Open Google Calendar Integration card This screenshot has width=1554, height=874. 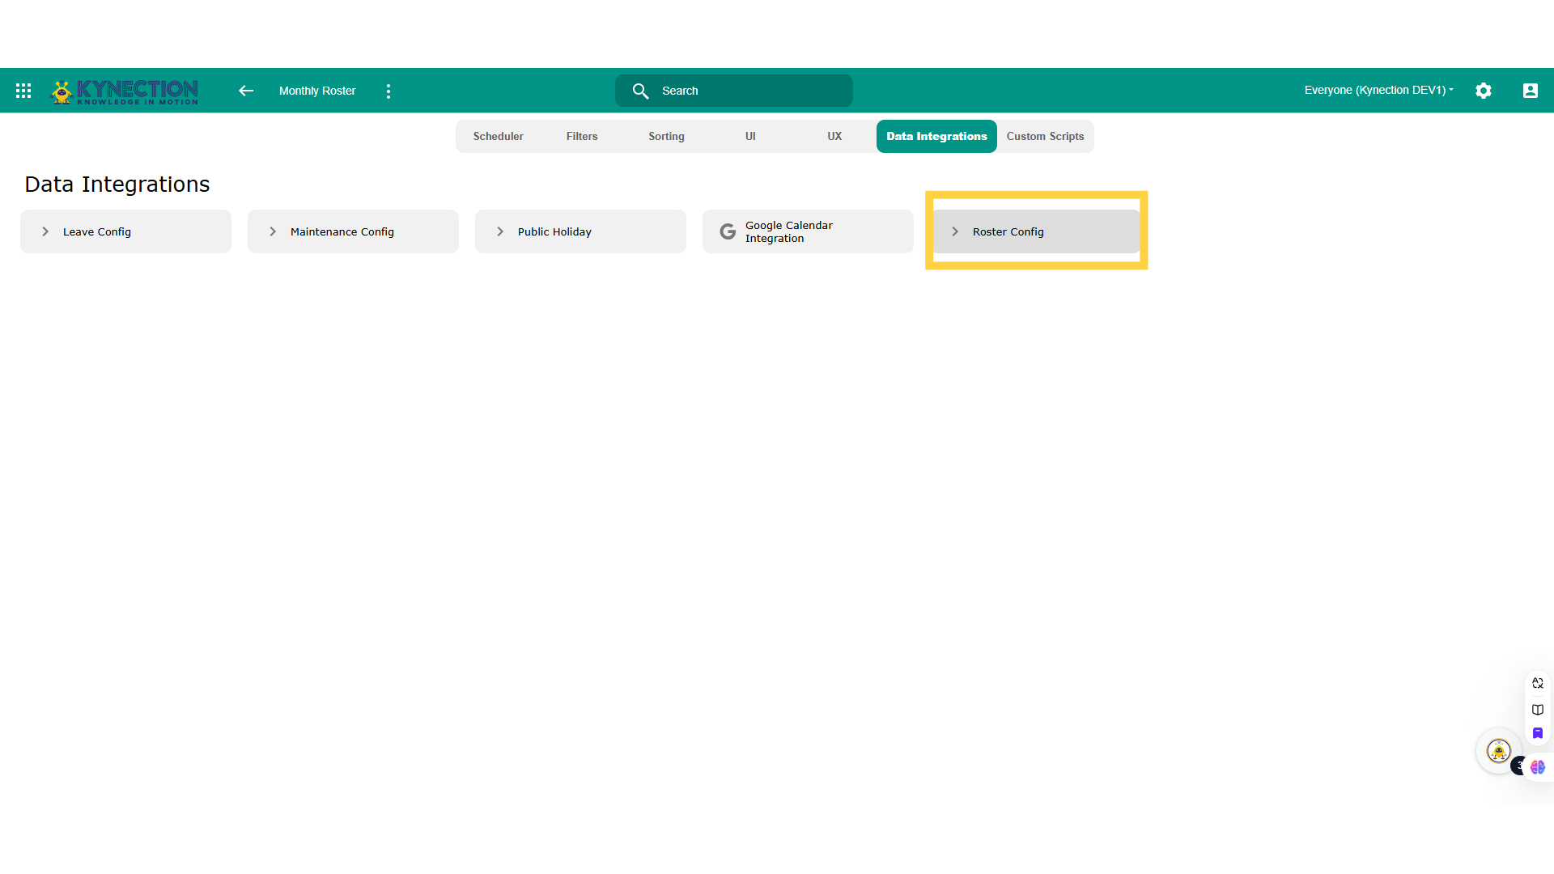point(808,231)
